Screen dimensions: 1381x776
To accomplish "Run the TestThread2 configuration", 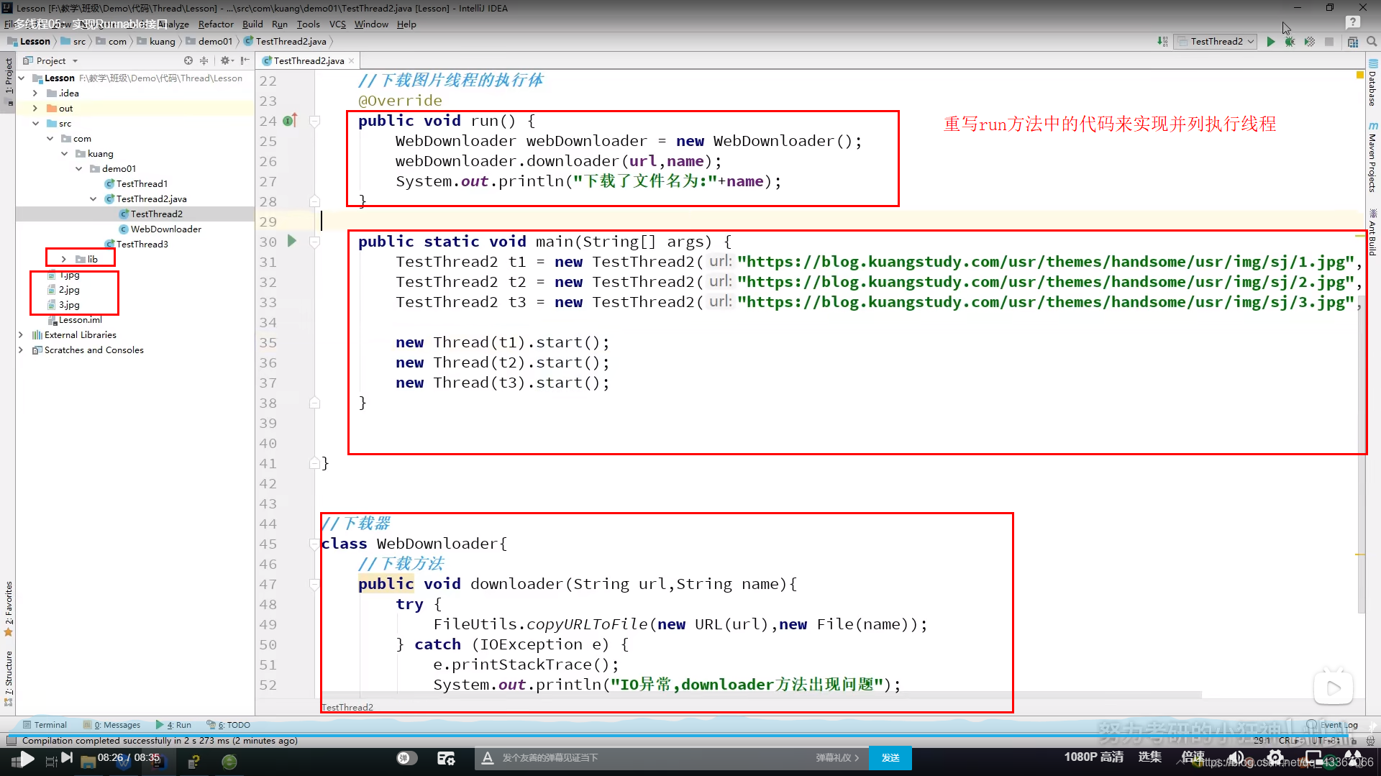I will [1270, 41].
